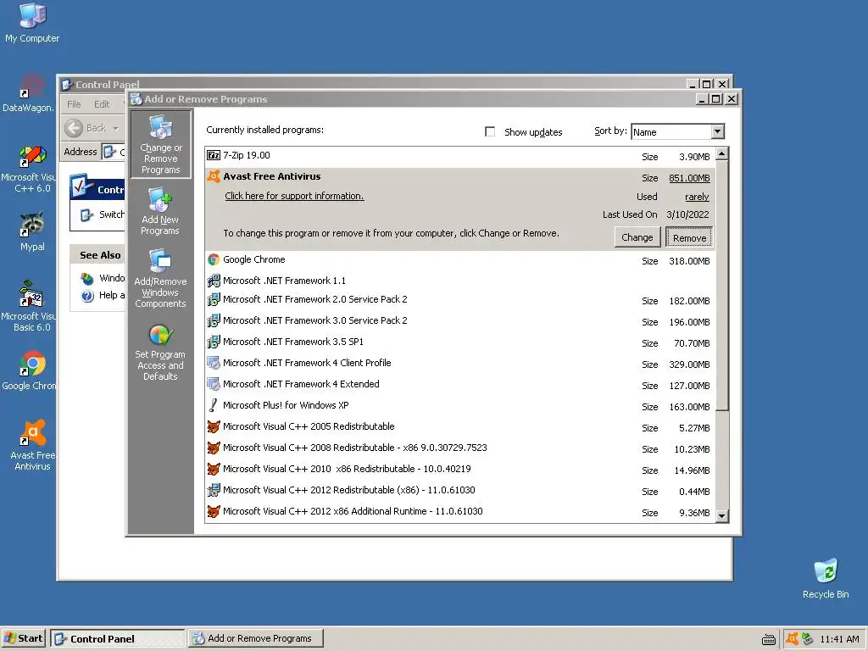Click Microsoft Plus! for Windows XP icon
868x651 pixels.
(213, 405)
